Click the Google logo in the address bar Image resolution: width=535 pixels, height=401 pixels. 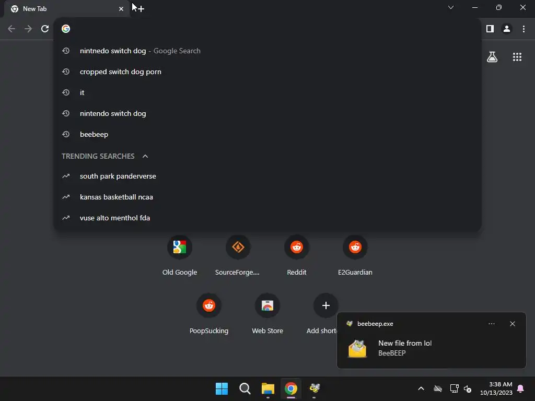pyautogui.click(x=66, y=29)
